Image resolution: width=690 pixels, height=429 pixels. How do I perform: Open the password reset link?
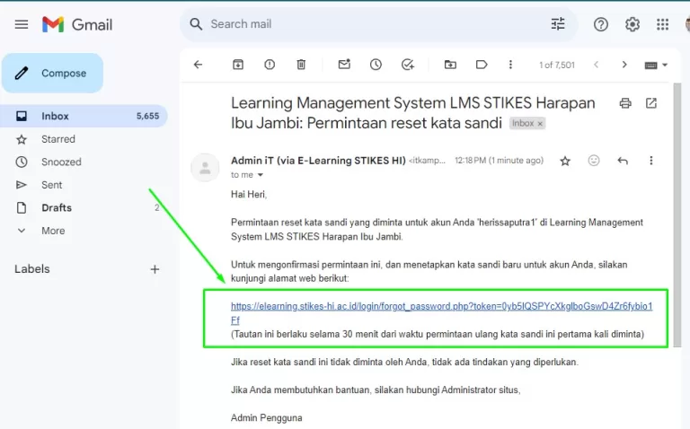coord(441,313)
